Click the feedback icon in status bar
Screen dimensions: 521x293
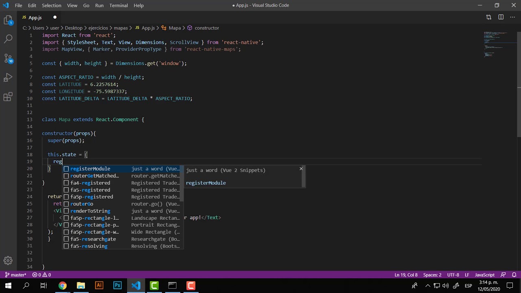(503, 275)
